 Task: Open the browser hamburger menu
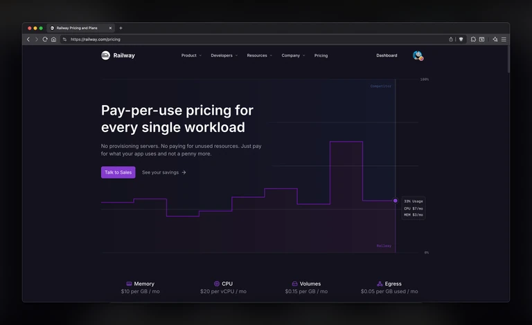coord(504,39)
